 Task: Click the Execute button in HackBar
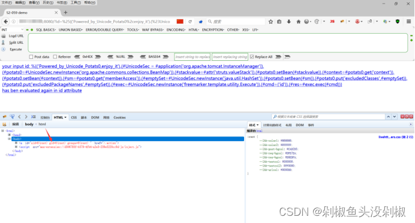coord(16,49)
